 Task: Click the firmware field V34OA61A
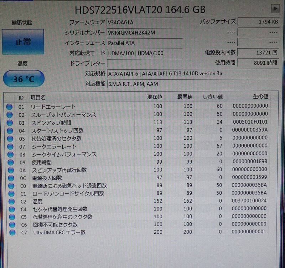point(145,23)
